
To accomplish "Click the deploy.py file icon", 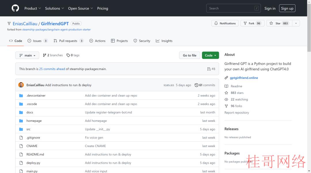I will 21,163.
